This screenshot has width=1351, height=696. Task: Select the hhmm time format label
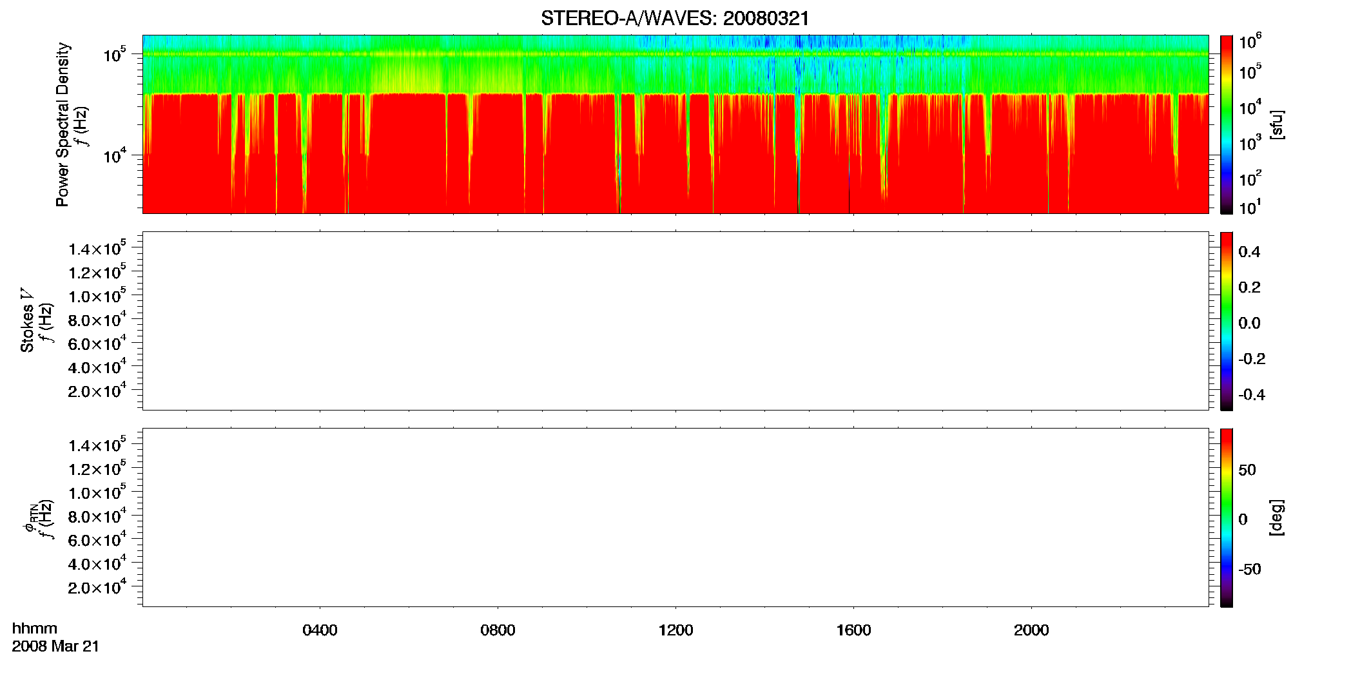[x=35, y=629]
